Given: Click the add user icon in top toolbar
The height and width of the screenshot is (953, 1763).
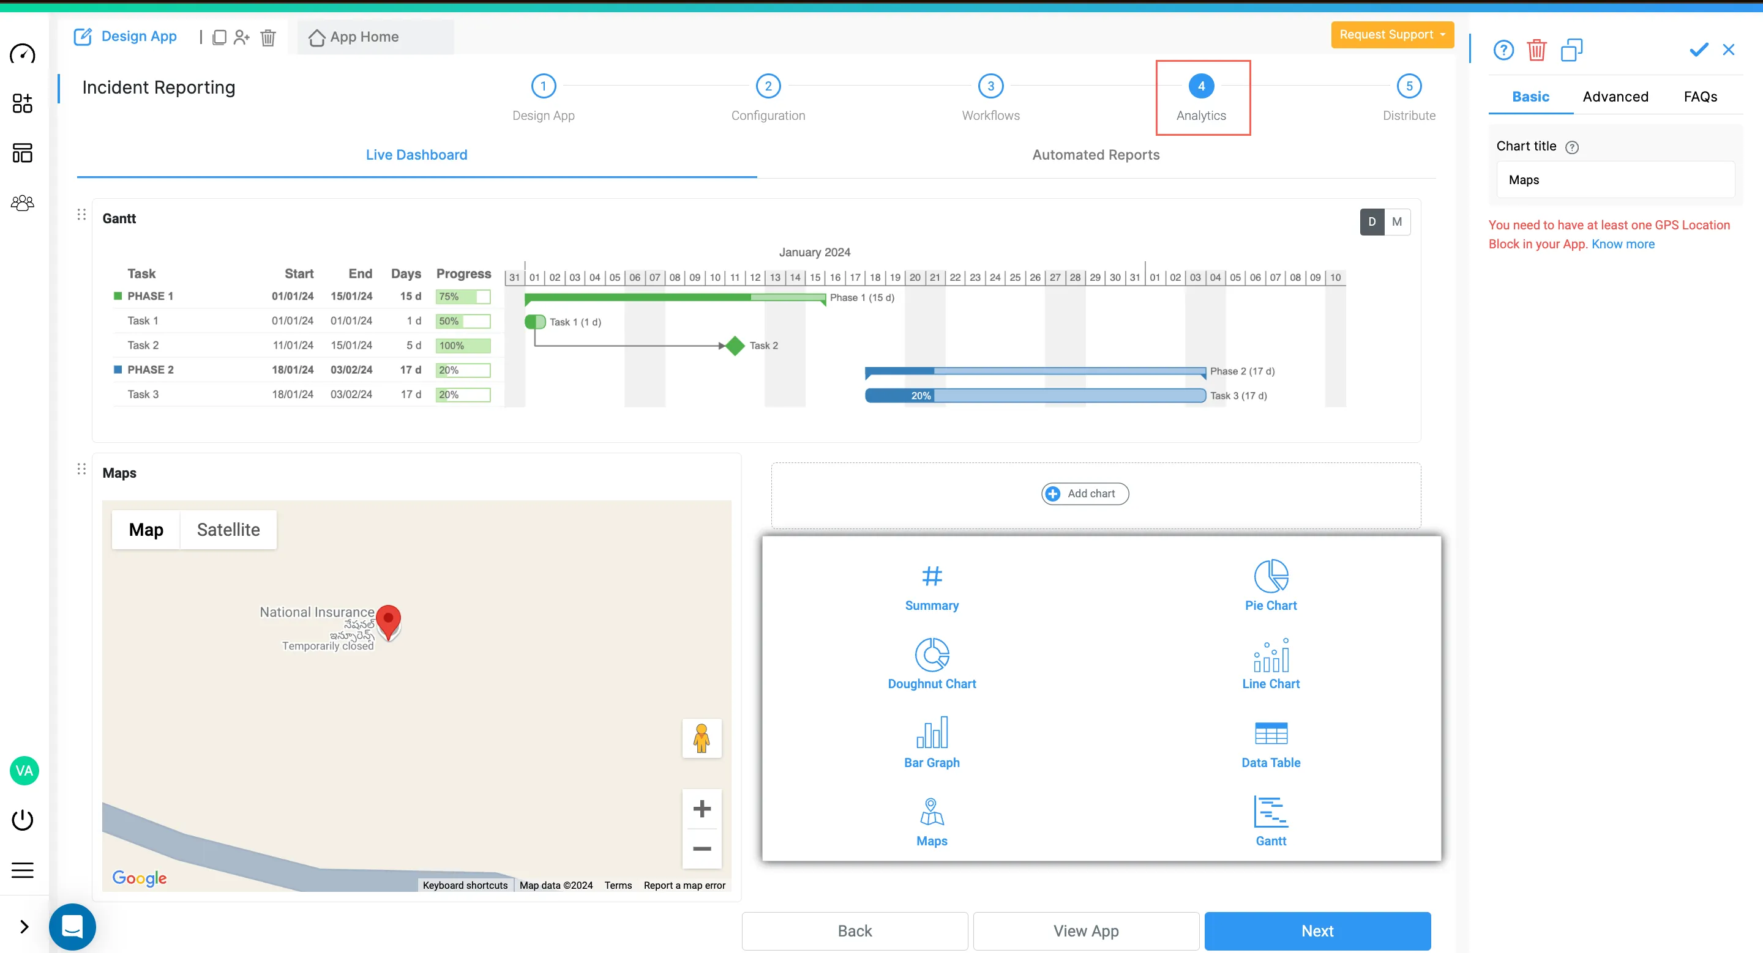Looking at the screenshot, I should click(x=241, y=37).
